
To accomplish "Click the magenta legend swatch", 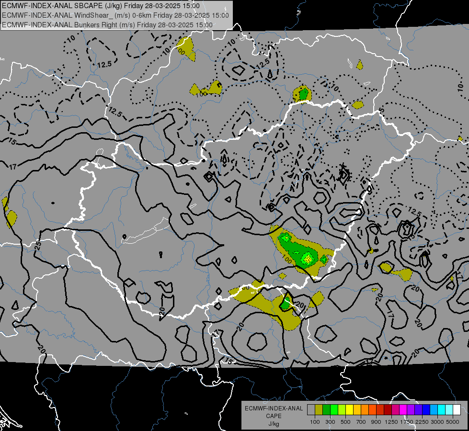I will pos(403,410).
